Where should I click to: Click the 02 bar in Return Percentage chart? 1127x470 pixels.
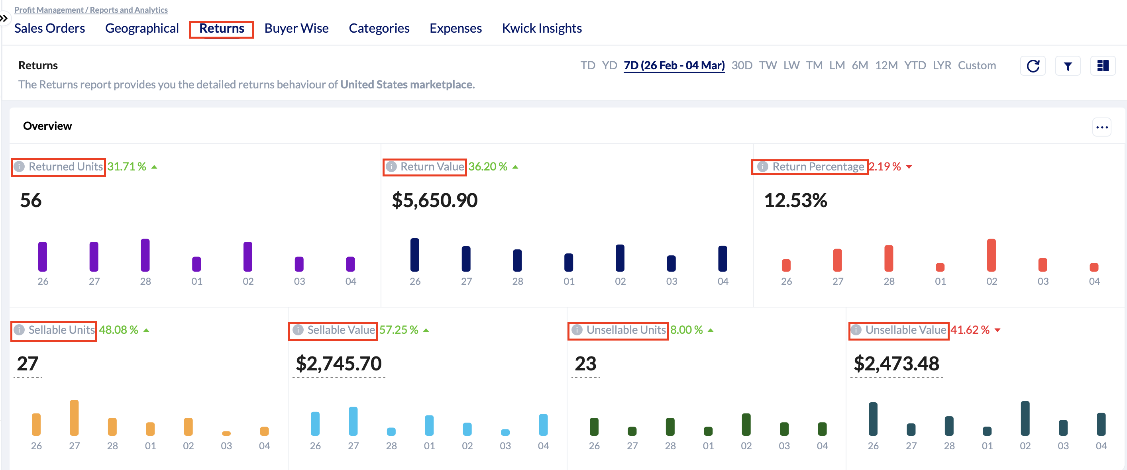[991, 255]
